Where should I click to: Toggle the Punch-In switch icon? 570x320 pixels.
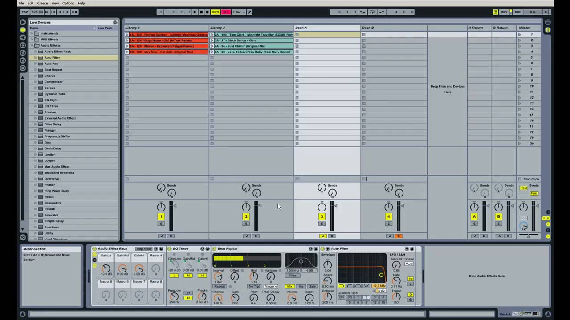point(362,12)
